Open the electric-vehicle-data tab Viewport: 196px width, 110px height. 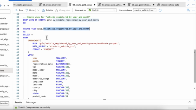(170, 5)
